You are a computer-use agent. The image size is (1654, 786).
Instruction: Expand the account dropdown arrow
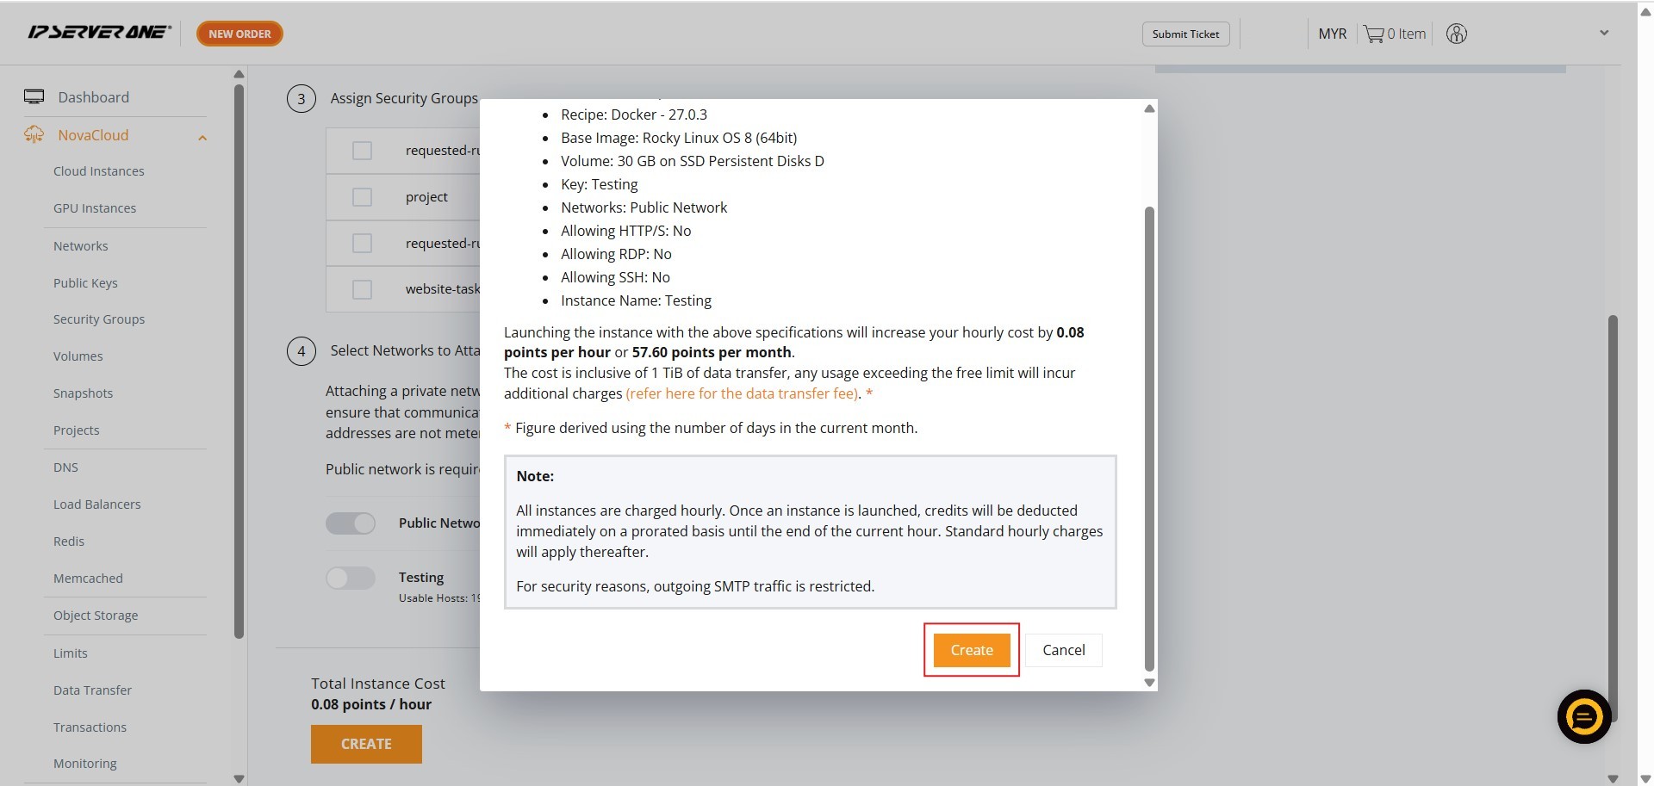[x=1604, y=34]
